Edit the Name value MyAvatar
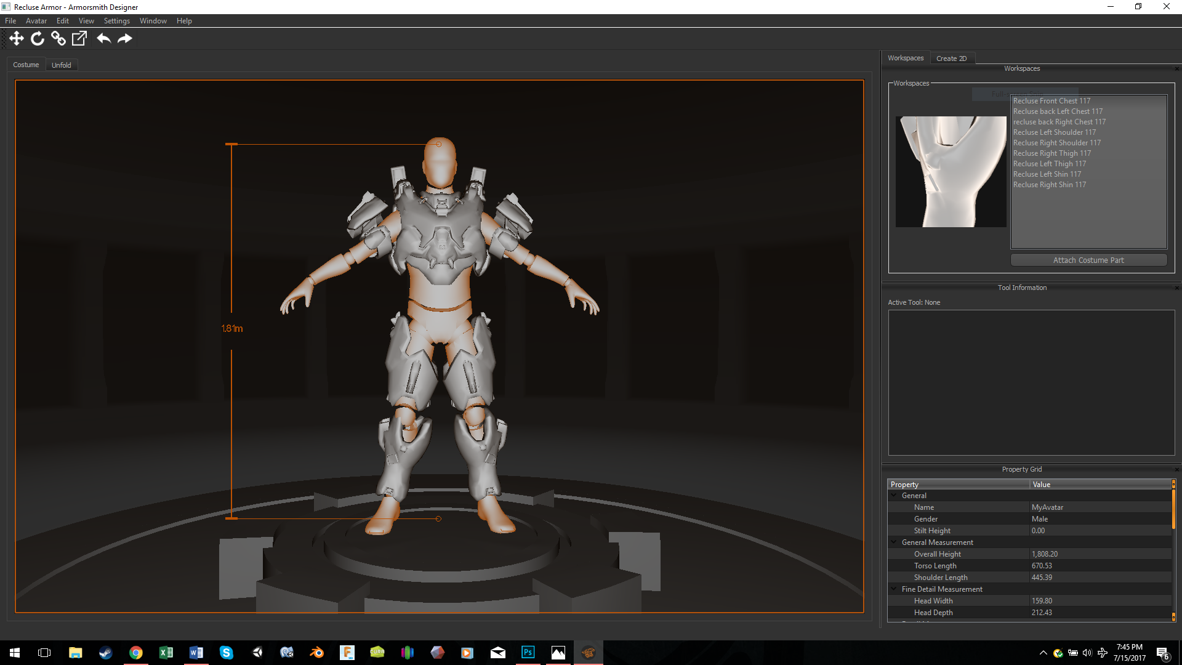Viewport: 1182px width, 665px height. pos(1100,507)
